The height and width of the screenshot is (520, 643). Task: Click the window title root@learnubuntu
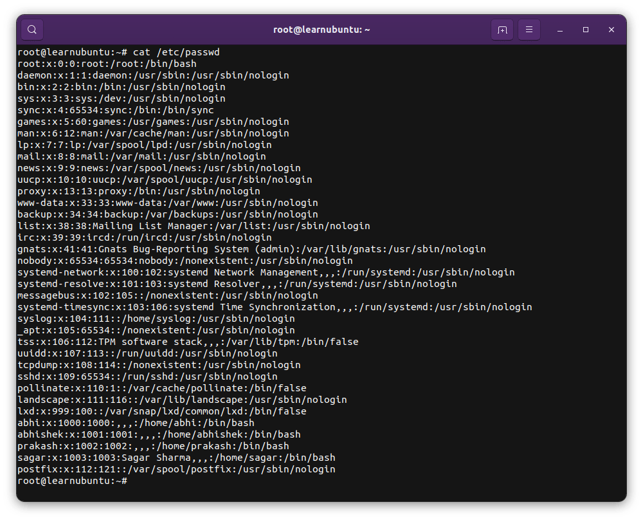pyautogui.click(x=321, y=29)
